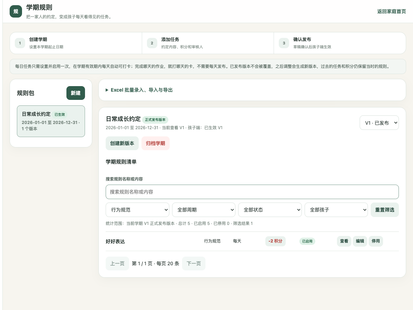
Task: Click the 好好表达 rule name
Action: coord(115,241)
